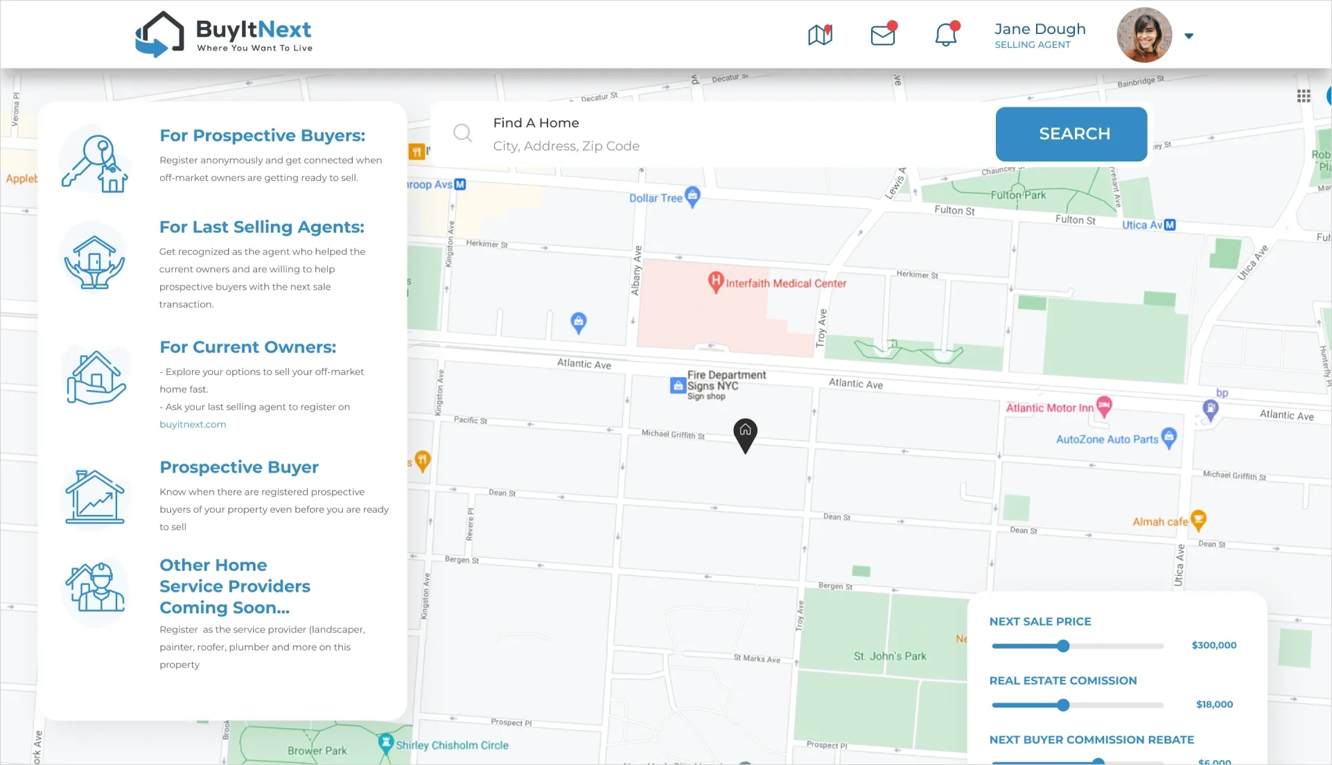1332x765 pixels.
Task: Open the grid apps icon on map
Action: pyautogui.click(x=1304, y=96)
